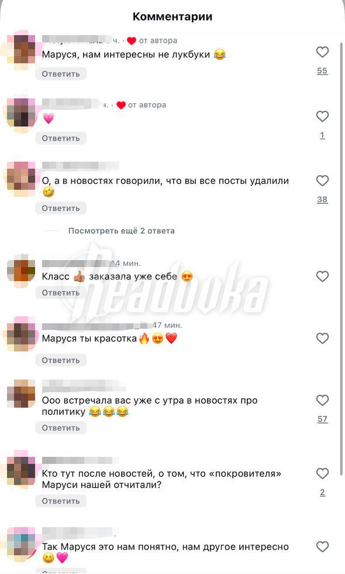Reply to the 'посты удалили' comment
Image resolution: width=345 pixels, height=574 pixels.
click(x=61, y=209)
